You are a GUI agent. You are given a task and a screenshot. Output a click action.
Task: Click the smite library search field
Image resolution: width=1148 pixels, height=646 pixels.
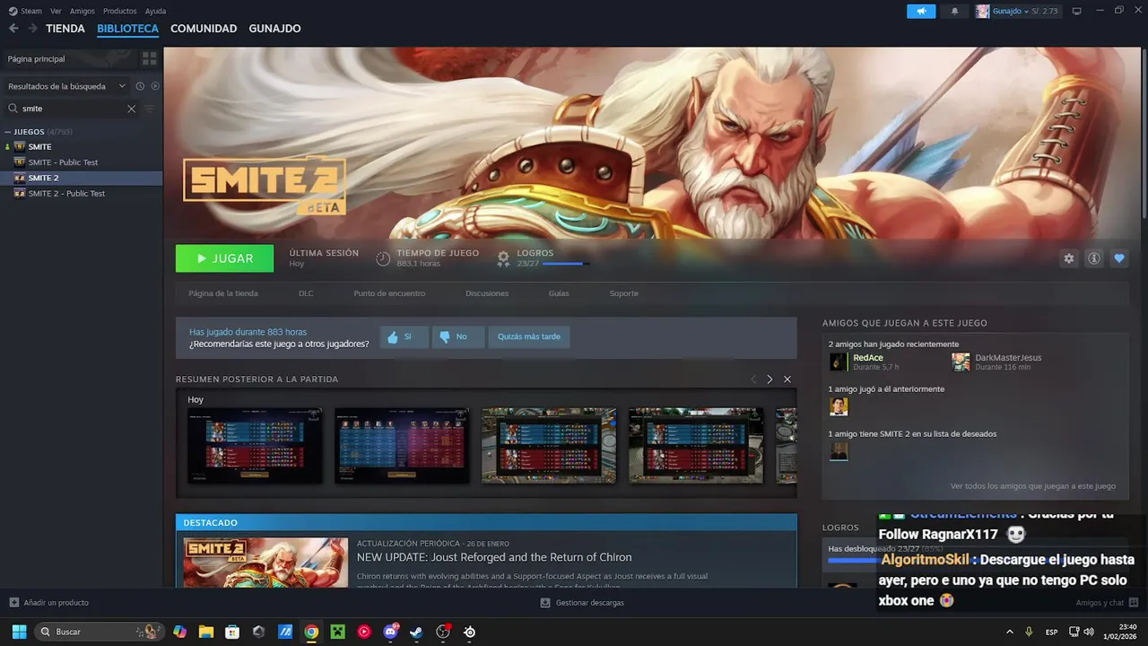[72, 109]
